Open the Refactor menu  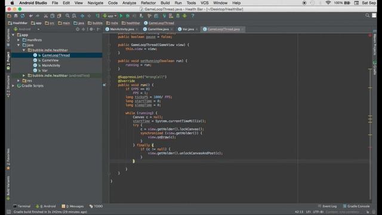point(148,3)
